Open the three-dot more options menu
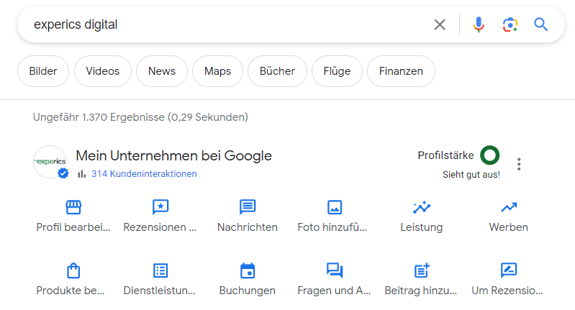Screen dimensions: 575x310 (x=519, y=164)
